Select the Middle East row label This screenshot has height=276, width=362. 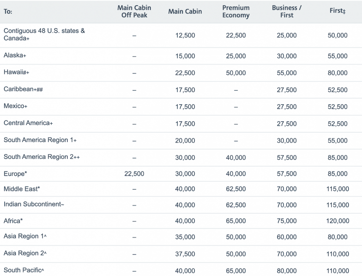pos(22,189)
